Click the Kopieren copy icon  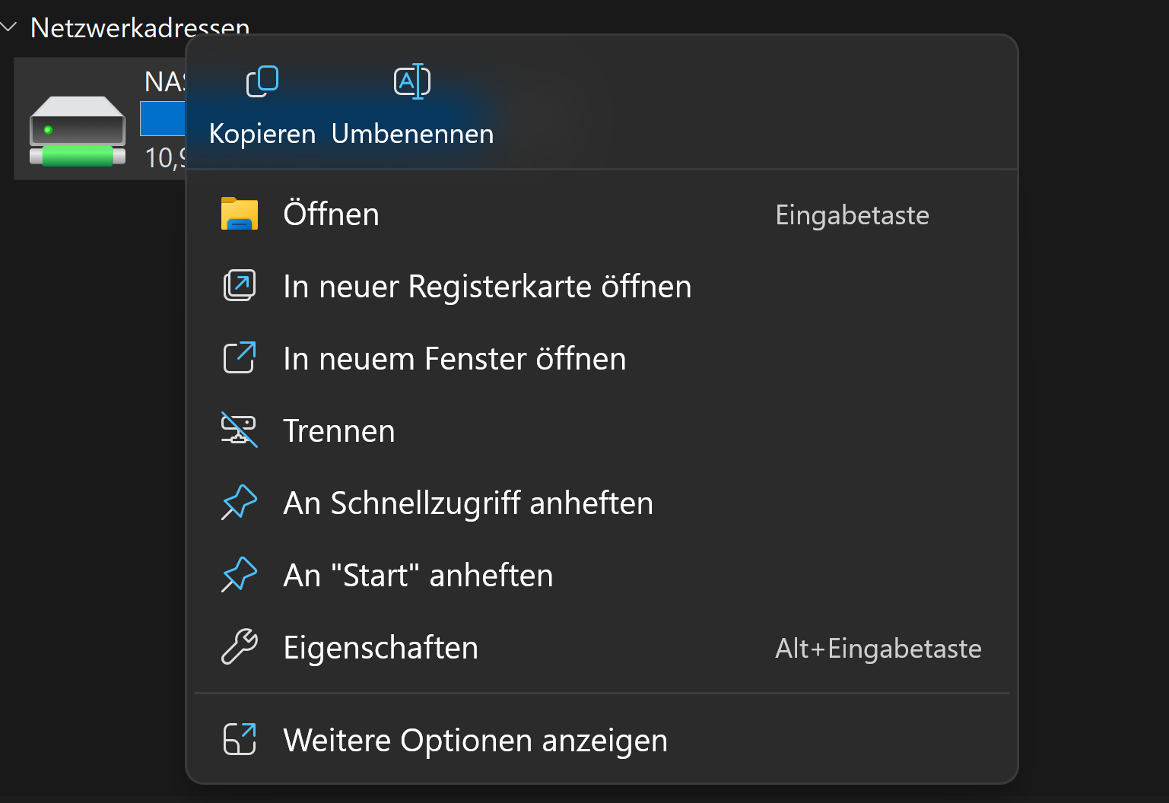[262, 81]
